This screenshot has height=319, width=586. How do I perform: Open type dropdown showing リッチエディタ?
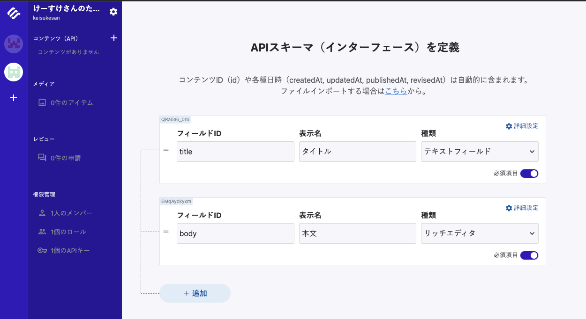480,233
